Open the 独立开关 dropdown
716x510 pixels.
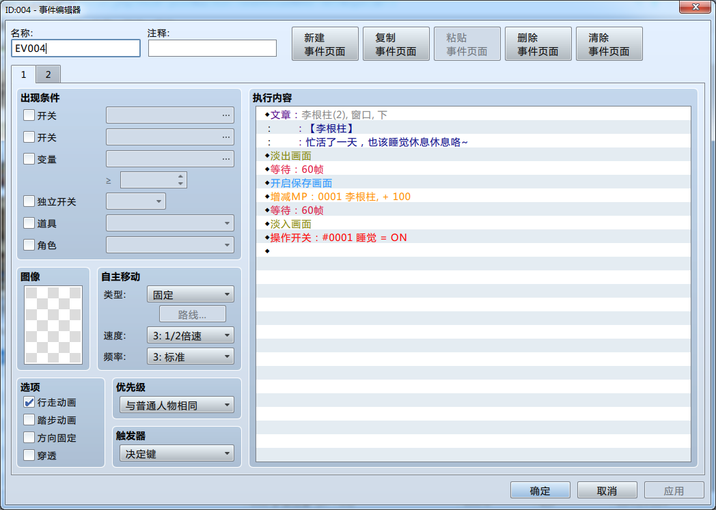tap(136, 201)
